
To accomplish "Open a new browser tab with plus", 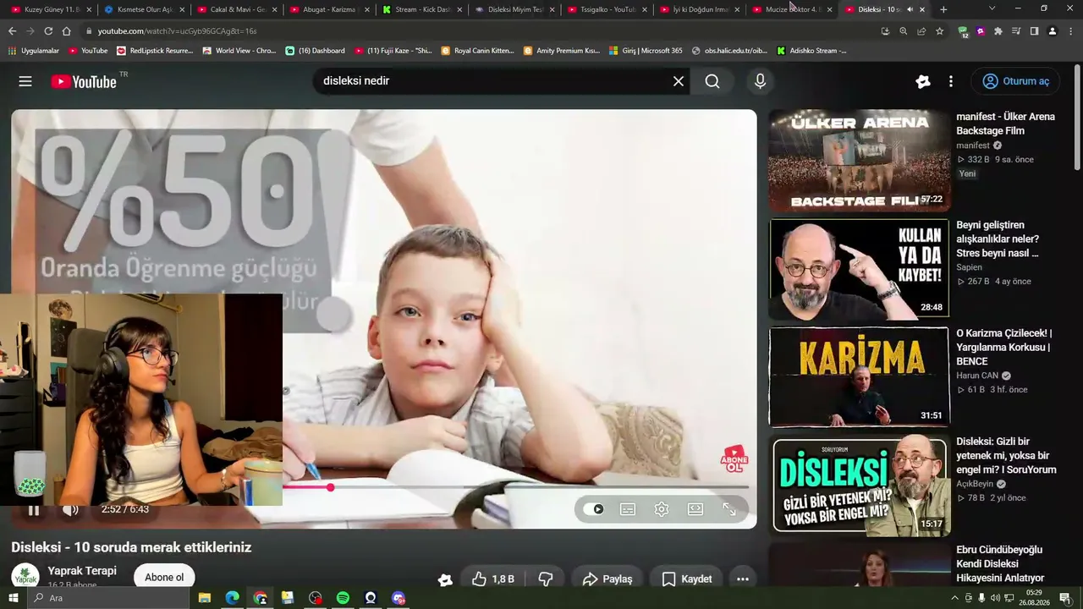I will point(943,9).
